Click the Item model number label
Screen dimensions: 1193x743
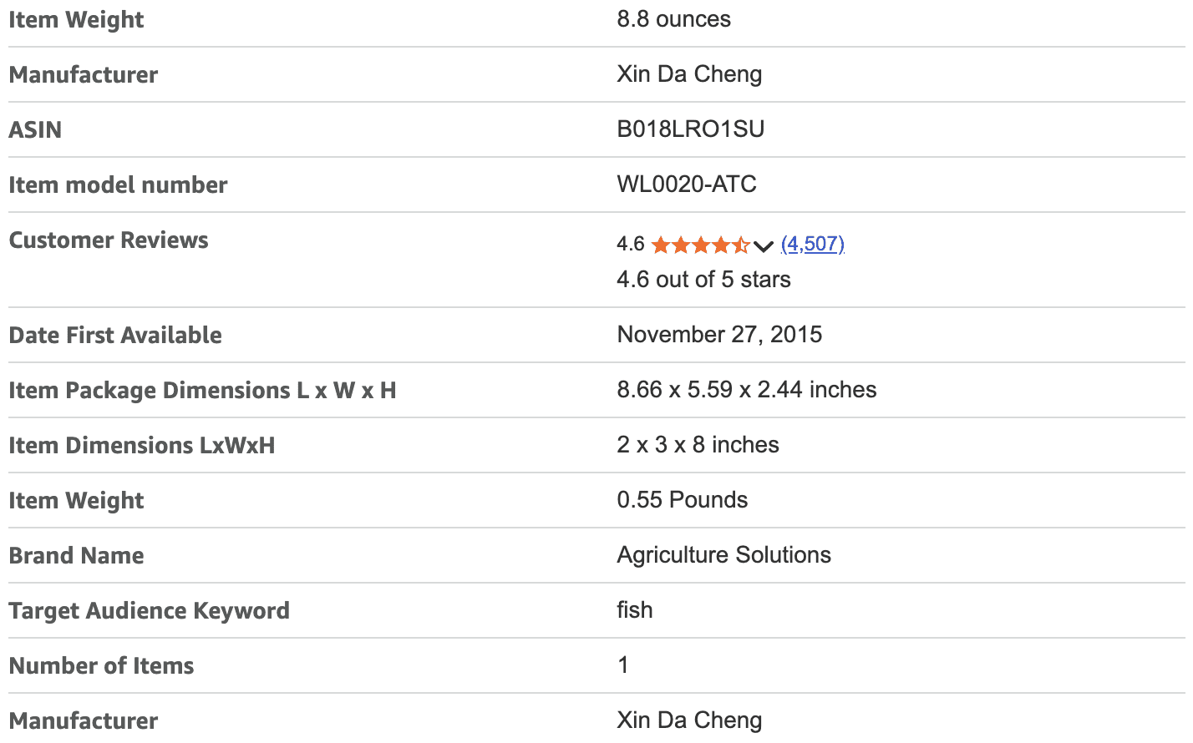[x=118, y=185]
